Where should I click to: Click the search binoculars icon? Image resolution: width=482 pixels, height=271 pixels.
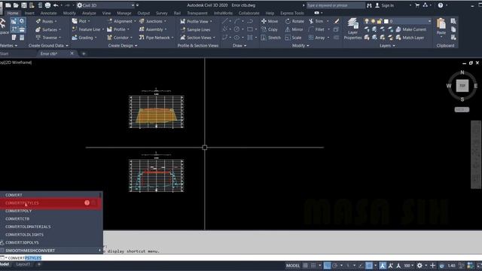point(369,5)
